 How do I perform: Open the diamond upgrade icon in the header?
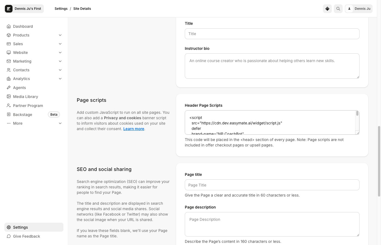(x=327, y=9)
